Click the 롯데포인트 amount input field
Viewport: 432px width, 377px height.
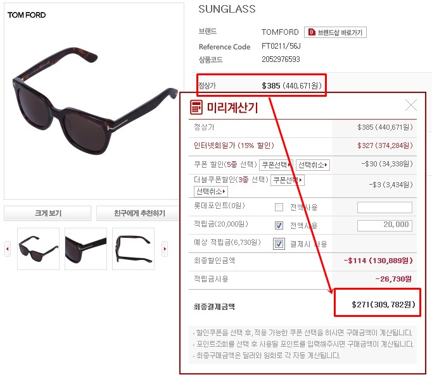coord(384,207)
